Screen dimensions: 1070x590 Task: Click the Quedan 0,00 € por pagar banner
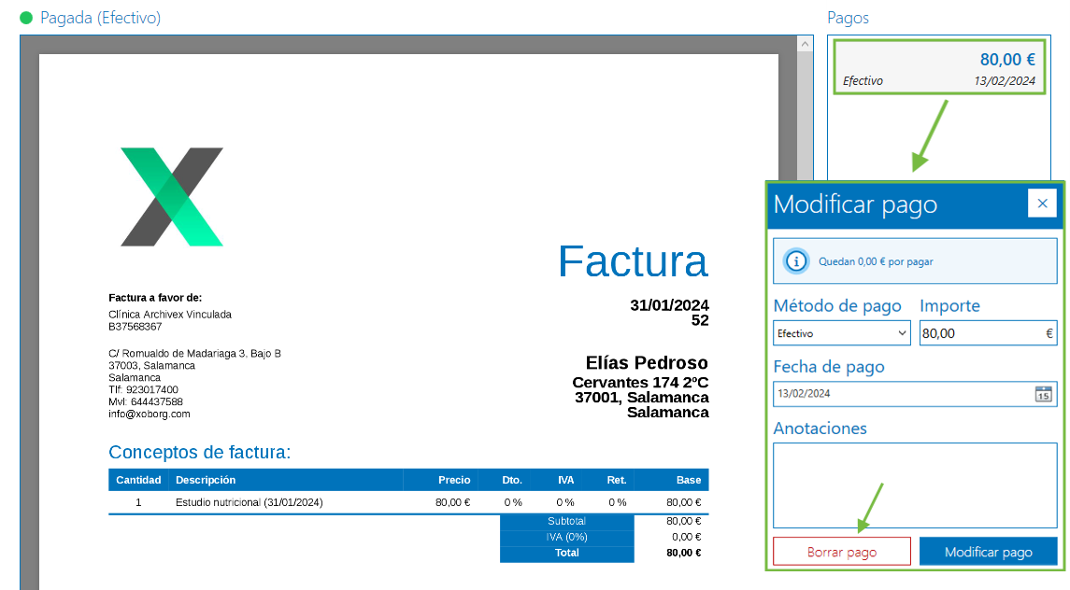914,260
